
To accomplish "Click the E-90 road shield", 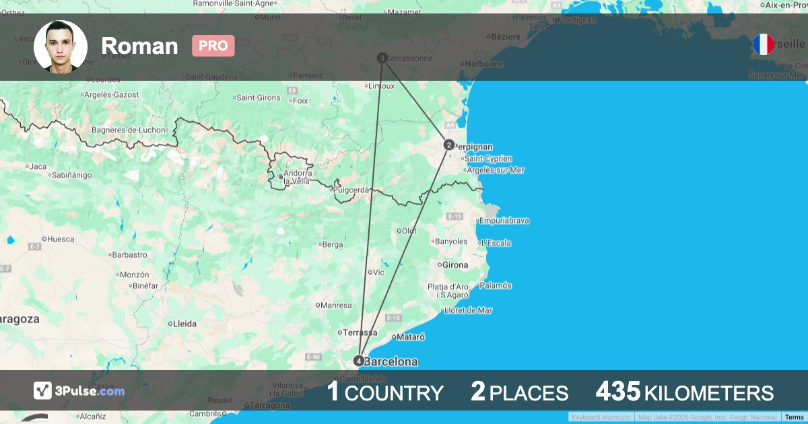I will (x=313, y=357).
